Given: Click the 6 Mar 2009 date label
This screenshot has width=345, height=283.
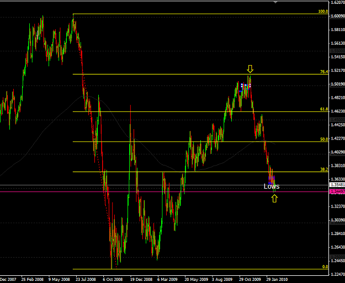Looking at the screenshot, I should pyautogui.click(x=167, y=280).
